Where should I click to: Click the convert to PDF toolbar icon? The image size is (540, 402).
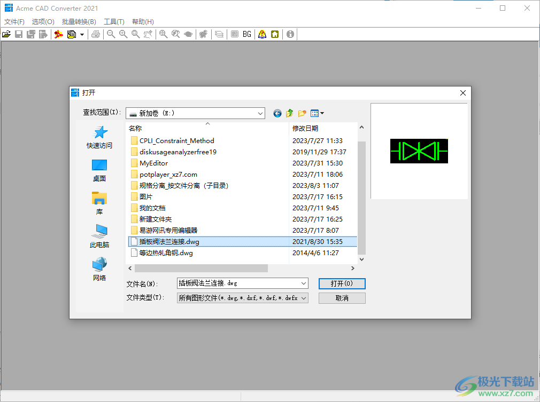pyautogui.click(x=59, y=34)
